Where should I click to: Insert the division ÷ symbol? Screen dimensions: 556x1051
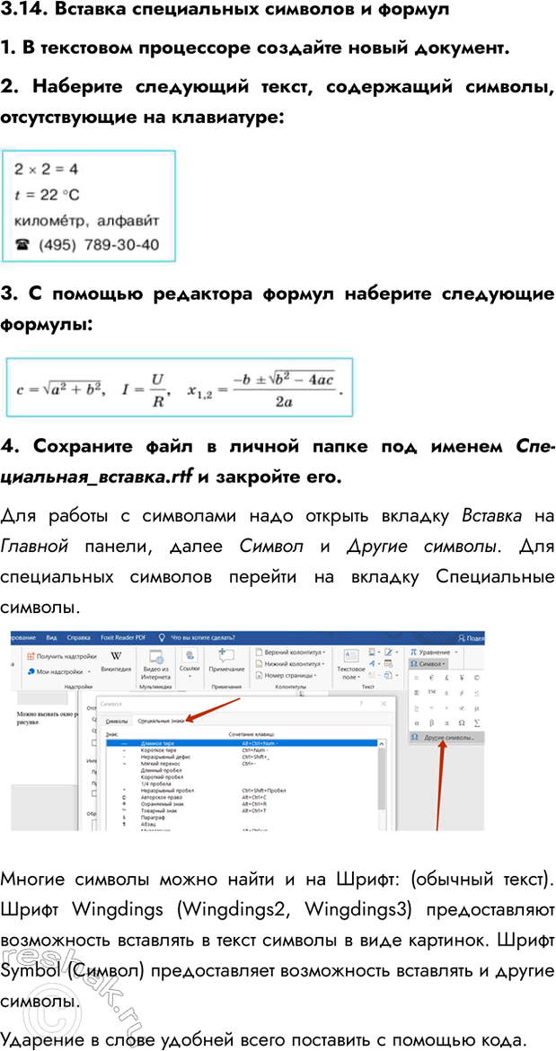pyautogui.click(x=432, y=707)
